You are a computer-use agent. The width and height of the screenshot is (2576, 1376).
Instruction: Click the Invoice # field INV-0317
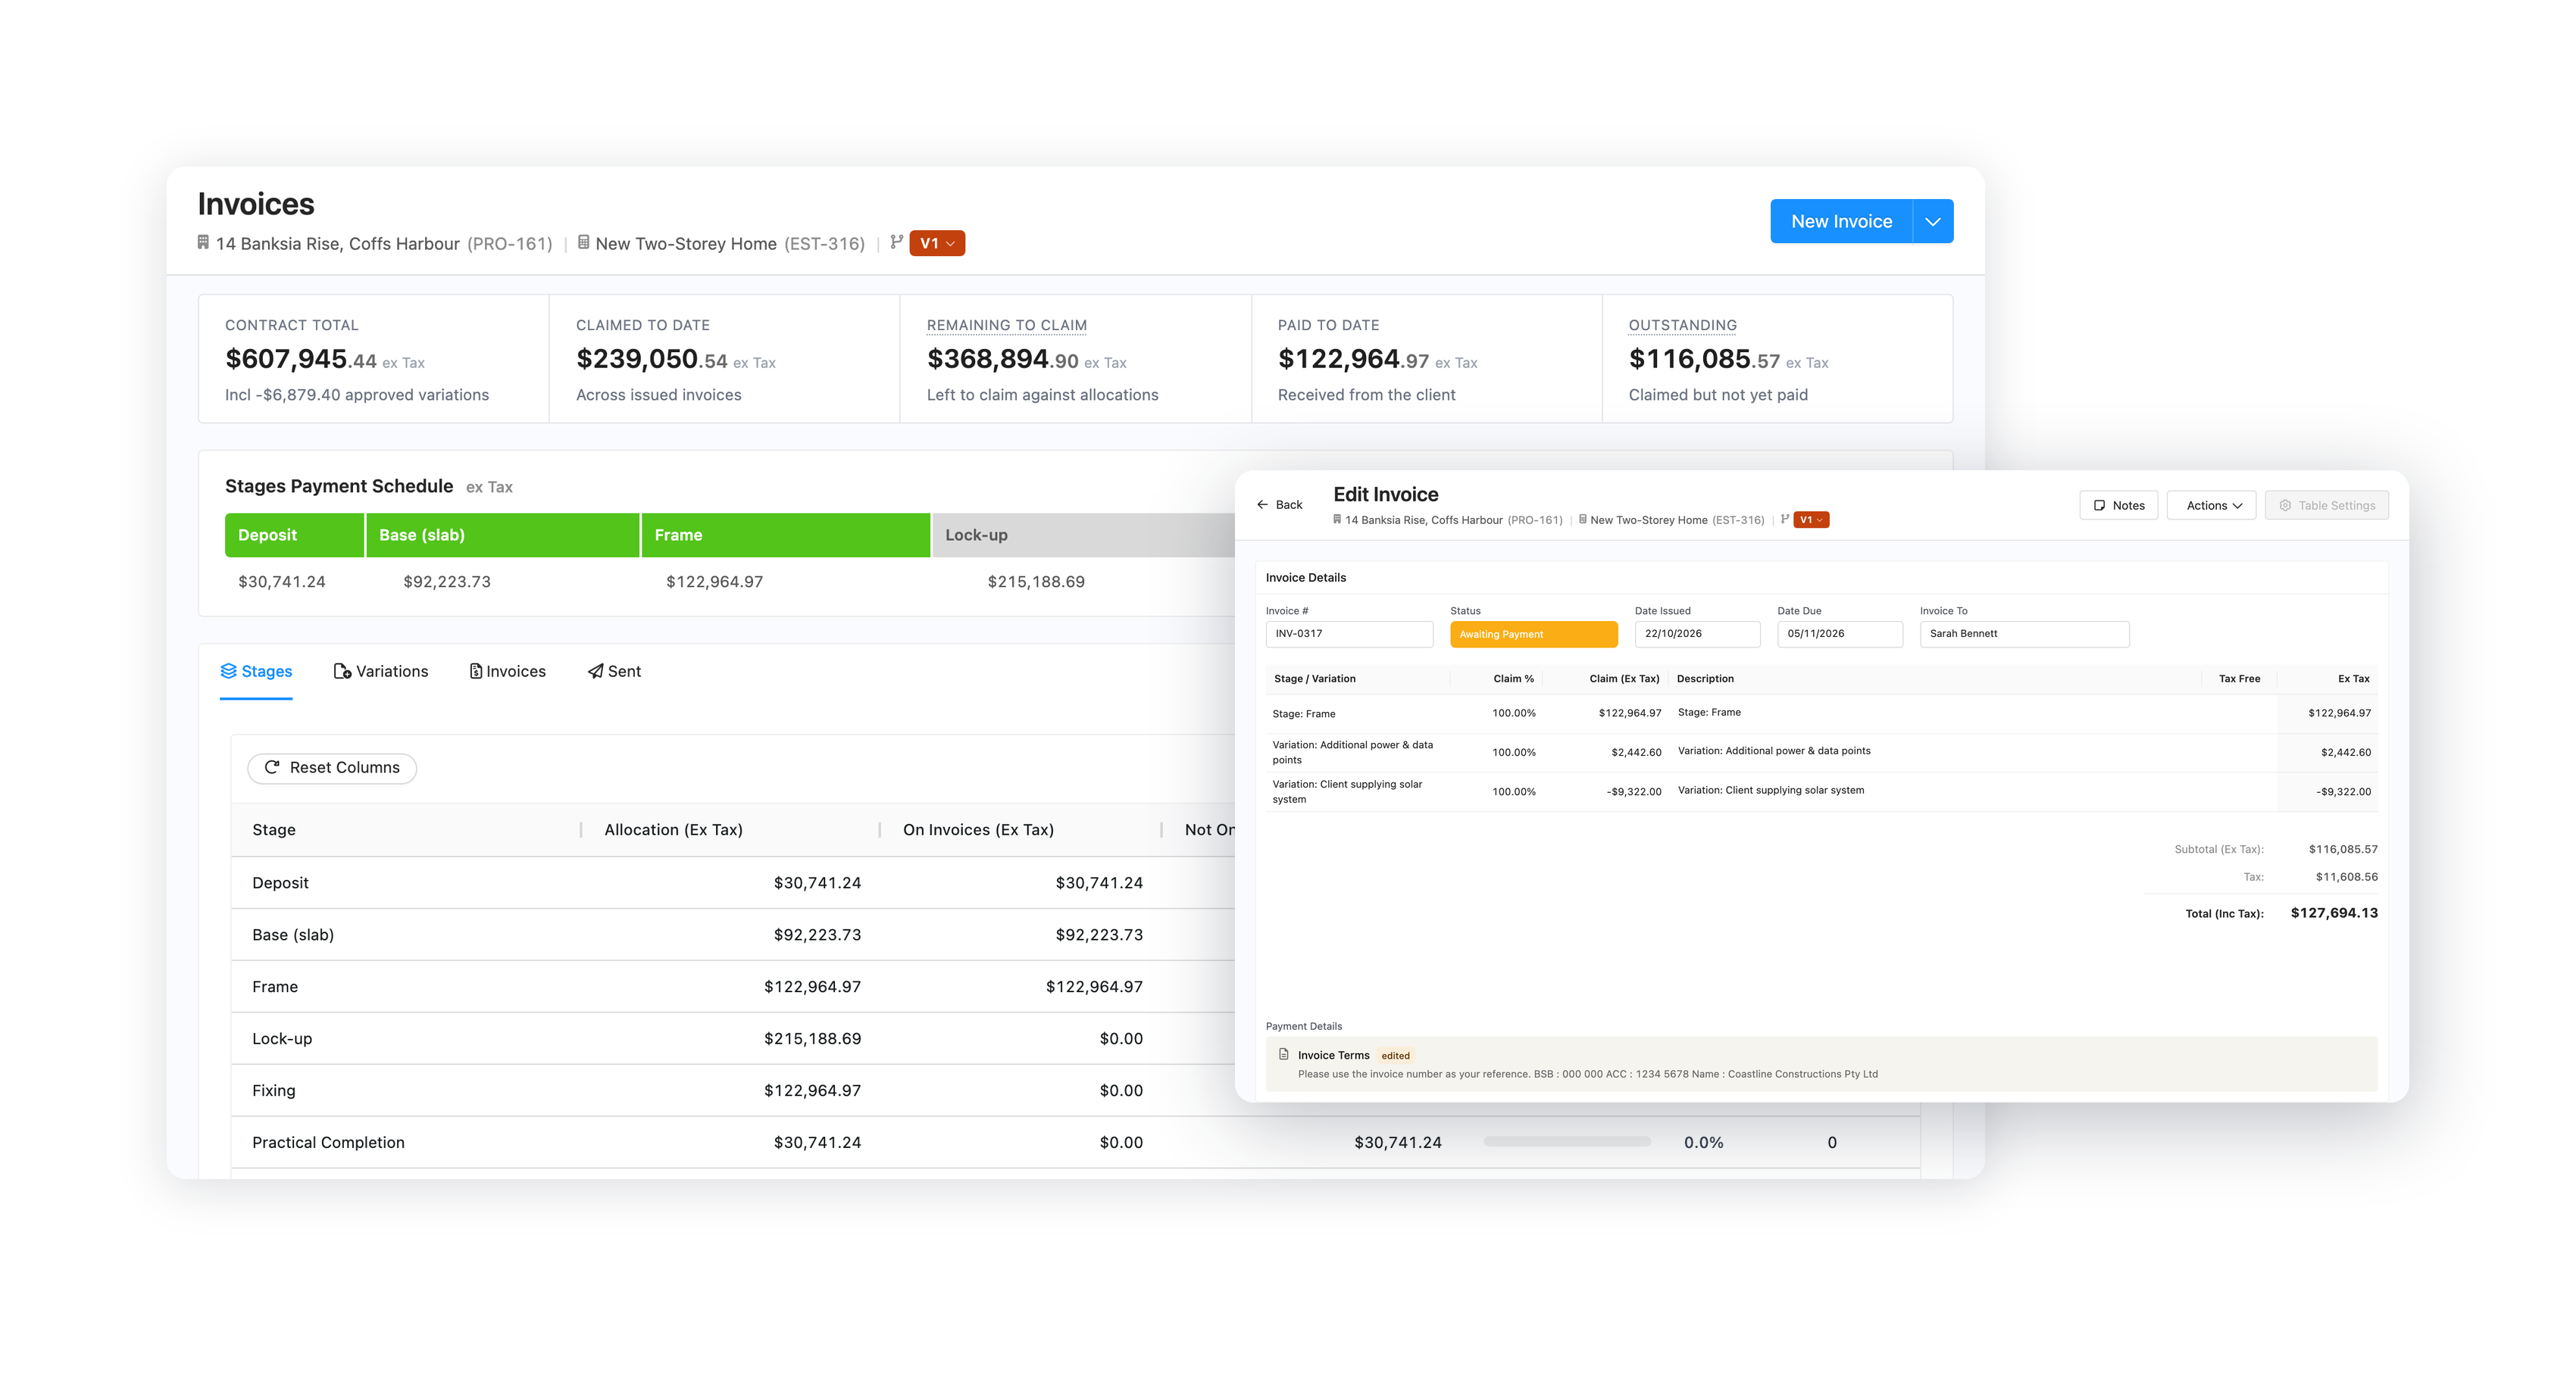click(x=1349, y=635)
